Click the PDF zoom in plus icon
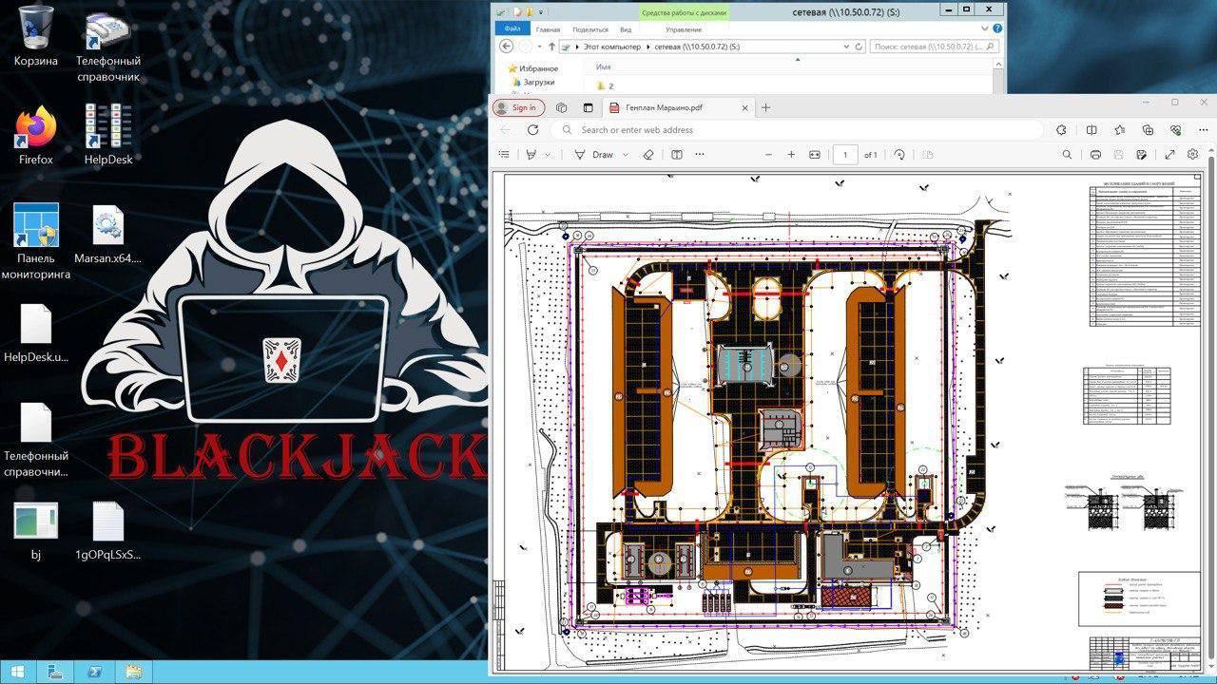This screenshot has width=1217, height=684. [791, 155]
